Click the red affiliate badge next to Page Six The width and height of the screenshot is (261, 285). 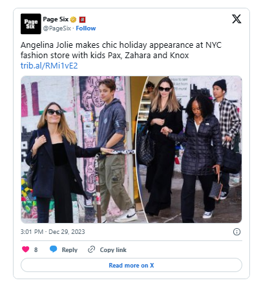(x=82, y=19)
